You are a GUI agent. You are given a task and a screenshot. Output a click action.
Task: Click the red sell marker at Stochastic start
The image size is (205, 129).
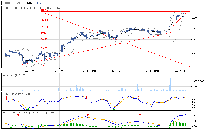pos(7,97)
